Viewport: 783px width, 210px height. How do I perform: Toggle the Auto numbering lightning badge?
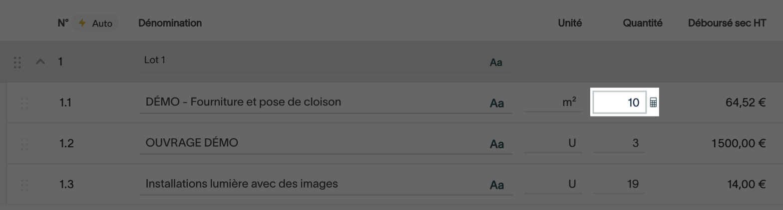95,23
